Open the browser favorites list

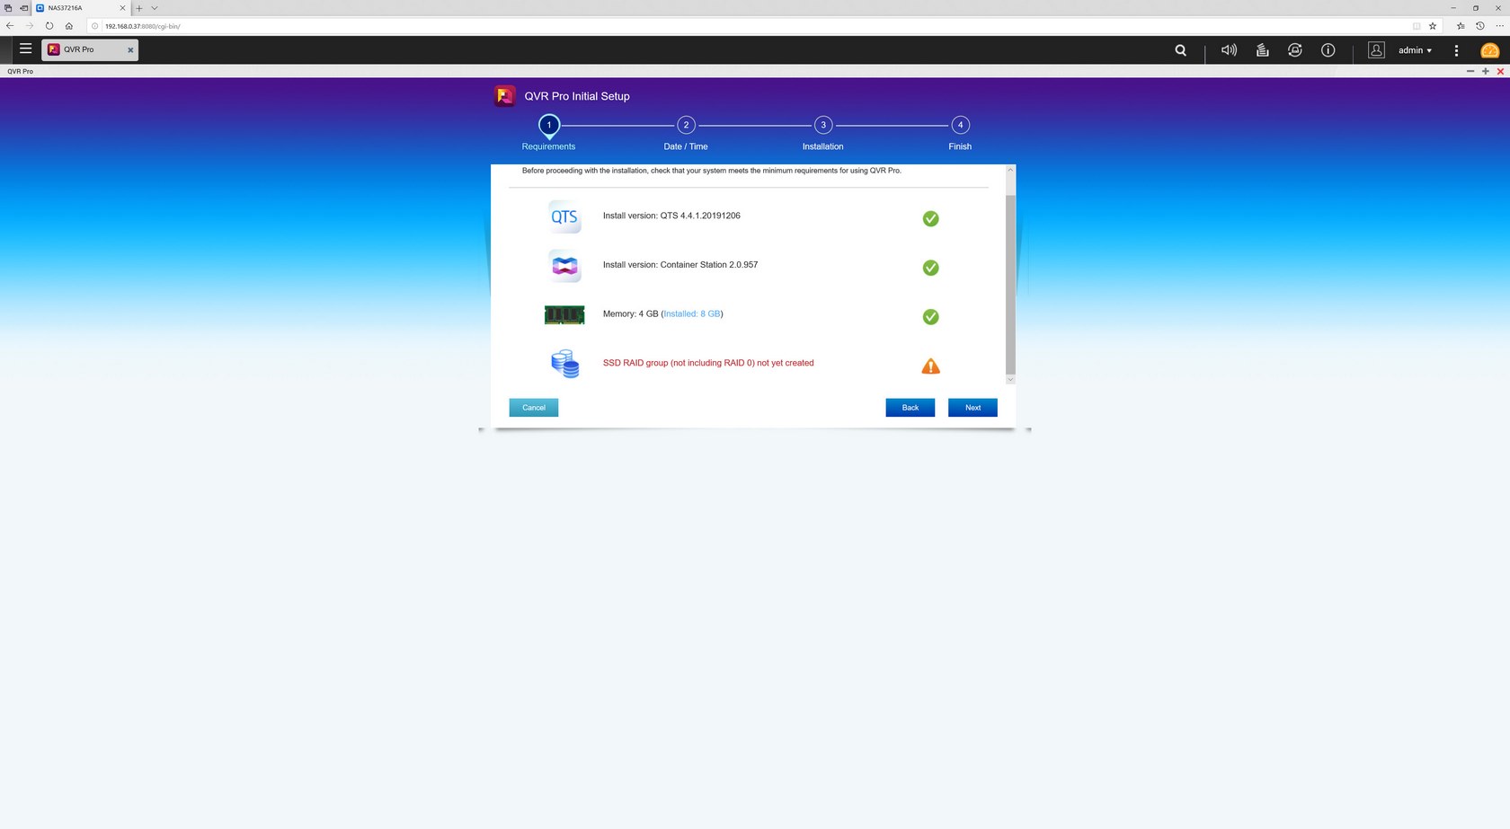(1461, 26)
